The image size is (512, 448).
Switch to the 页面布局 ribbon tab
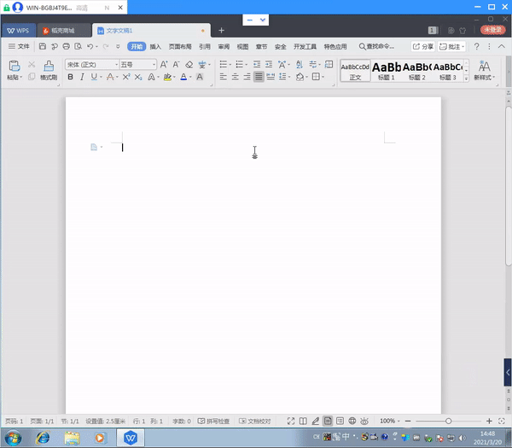click(180, 47)
